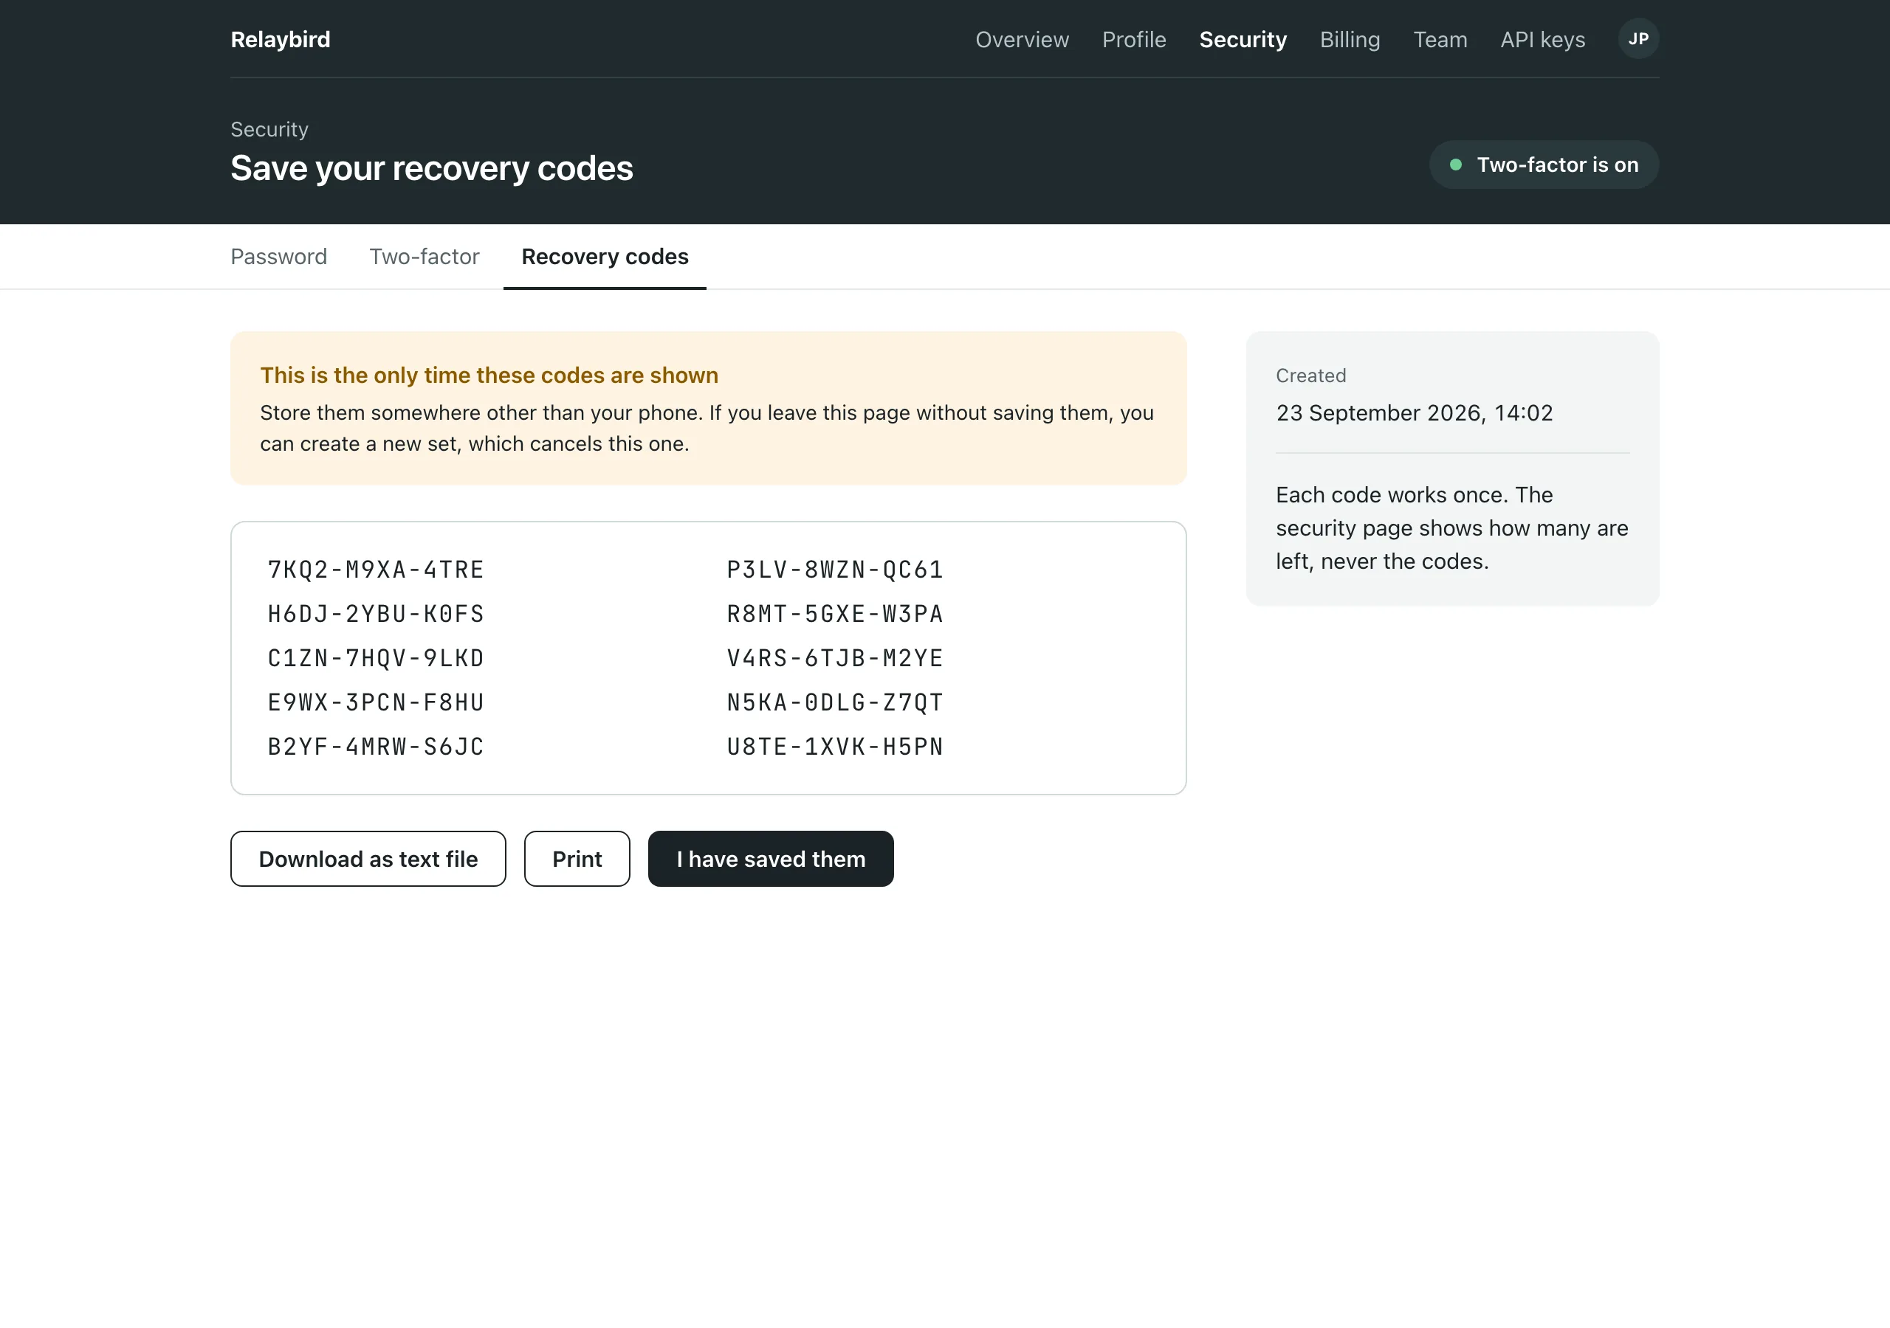Select recovery code U8TE-1XVK-H5PN
1890x1328 pixels.
click(x=835, y=747)
